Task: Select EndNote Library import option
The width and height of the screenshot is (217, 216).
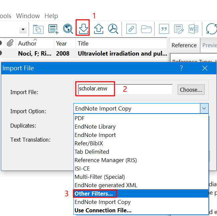Action: coord(141,127)
